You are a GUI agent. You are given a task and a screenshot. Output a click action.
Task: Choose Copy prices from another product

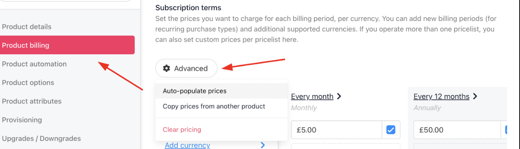[x=214, y=106]
